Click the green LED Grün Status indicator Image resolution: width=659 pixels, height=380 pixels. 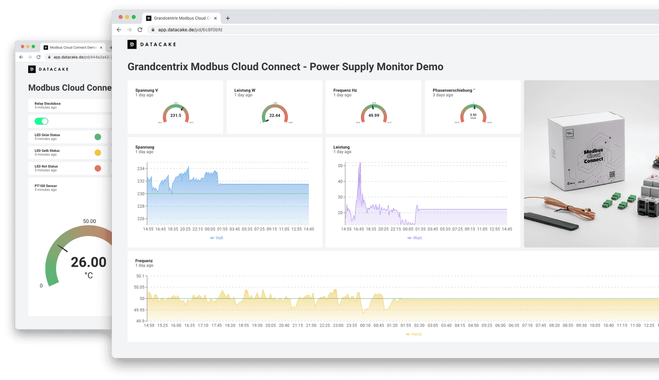[98, 137]
